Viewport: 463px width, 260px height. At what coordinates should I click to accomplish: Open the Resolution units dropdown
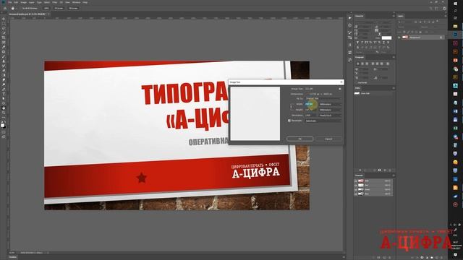pos(331,116)
